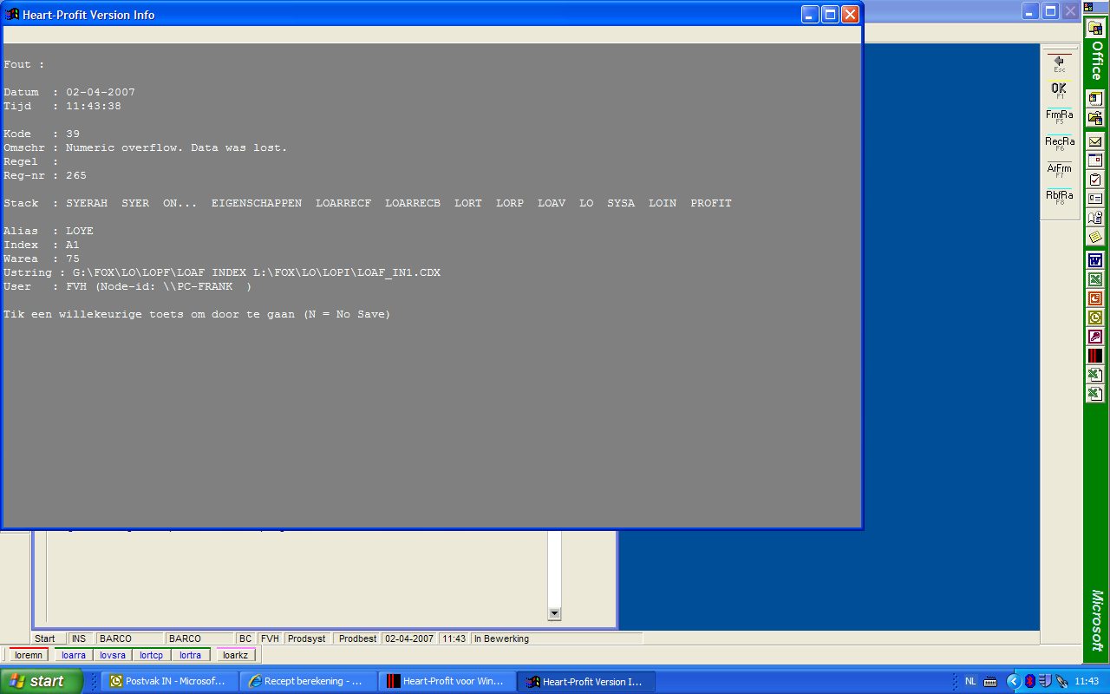Click the New Journal Entry icon
This screenshot has height=694, width=1110.
click(1095, 218)
